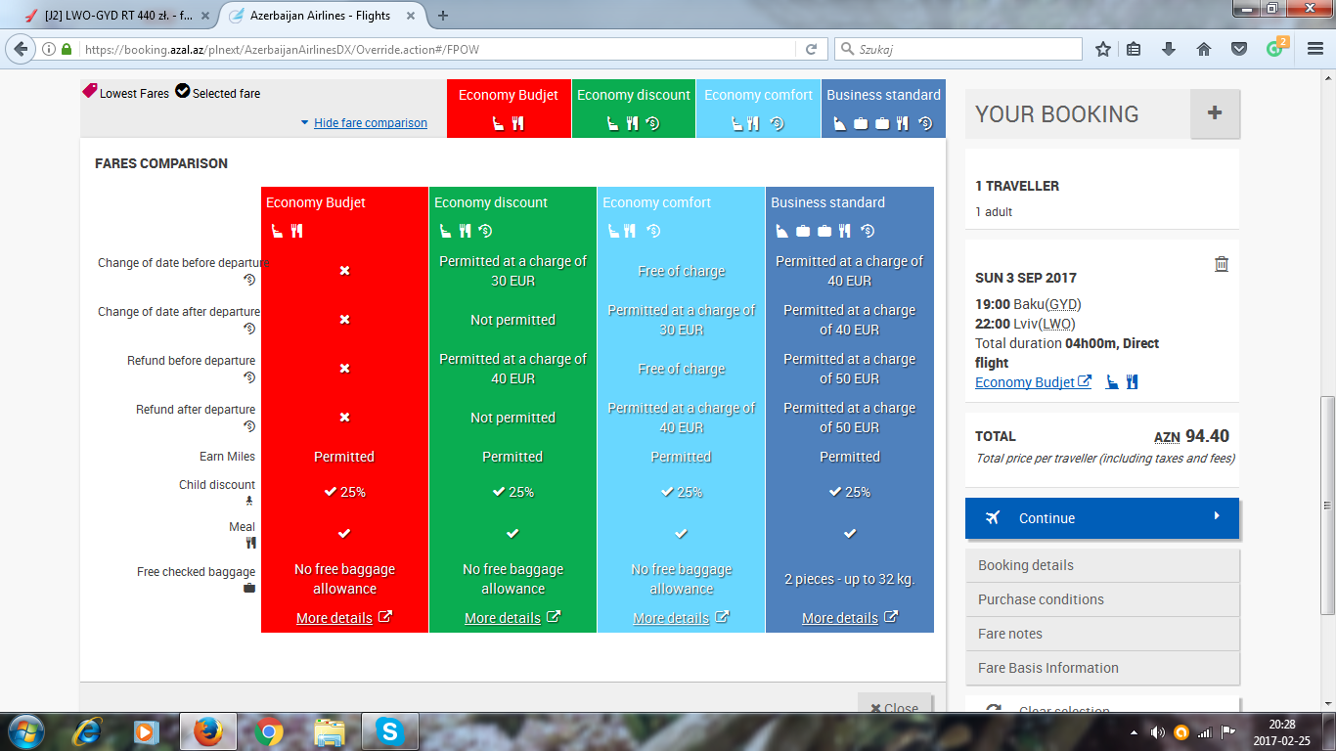The width and height of the screenshot is (1336, 751).
Task: Select the Economy Budjet fare header
Action: (509, 109)
